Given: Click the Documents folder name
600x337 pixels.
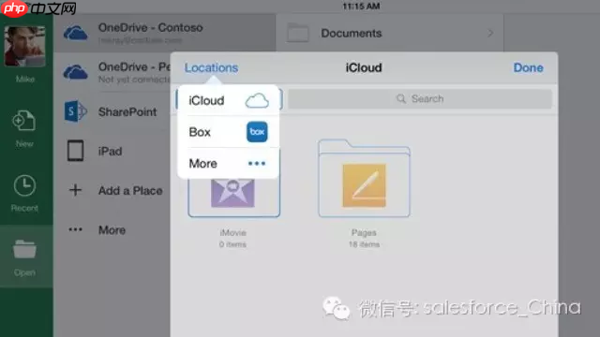Looking at the screenshot, I should pyautogui.click(x=352, y=34).
